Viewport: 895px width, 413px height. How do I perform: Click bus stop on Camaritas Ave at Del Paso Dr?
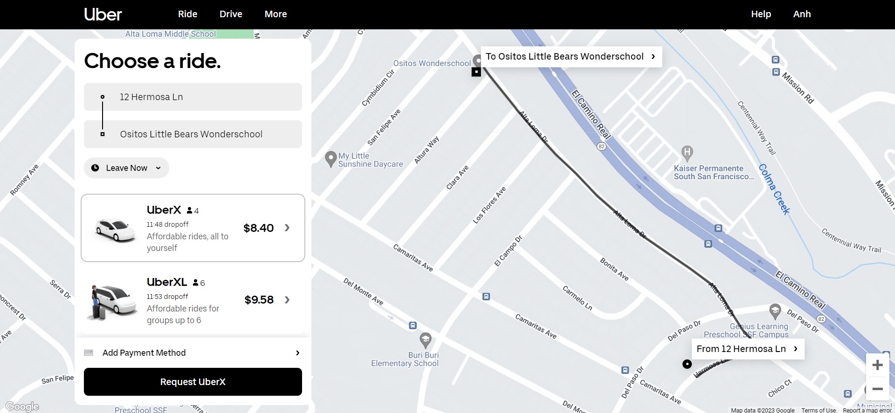click(625, 370)
